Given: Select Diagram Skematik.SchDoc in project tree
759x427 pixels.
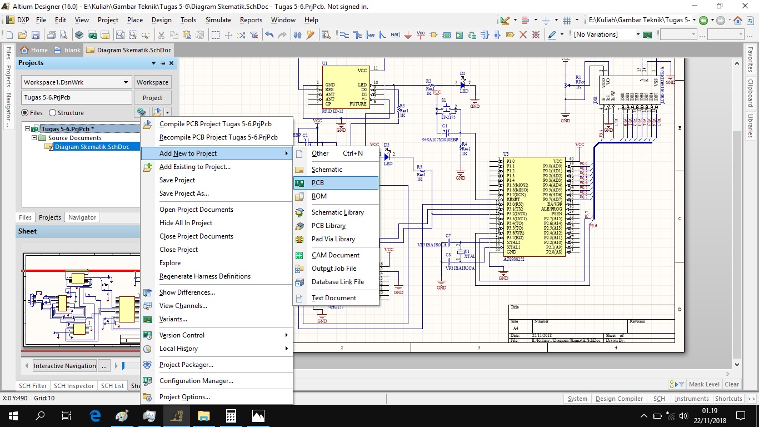Looking at the screenshot, I should point(92,147).
